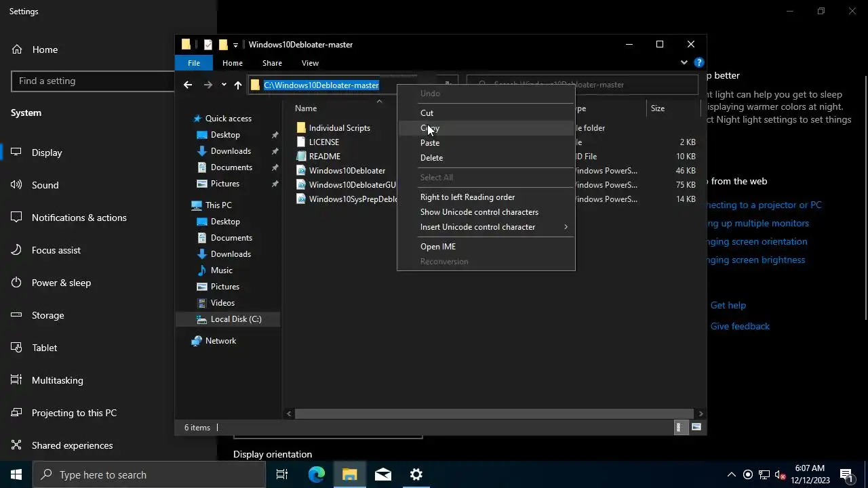Expand the ribbon with the chevron
The width and height of the screenshot is (868, 488).
[x=684, y=62]
